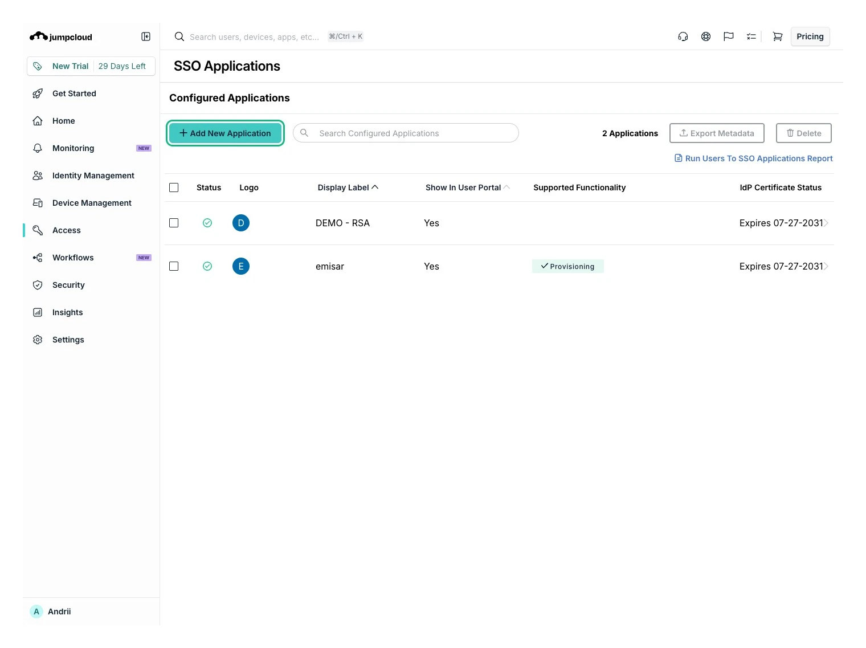Click 29 Days Left text
866x648 pixels.
pyautogui.click(x=122, y=66)
